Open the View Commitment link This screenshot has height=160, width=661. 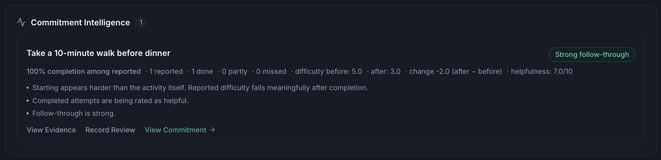tap(180, 130)
